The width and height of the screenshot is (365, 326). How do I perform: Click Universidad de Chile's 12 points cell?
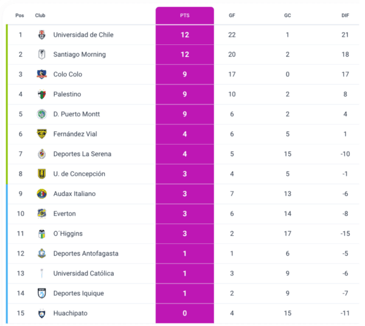click(x=185, y=35)
